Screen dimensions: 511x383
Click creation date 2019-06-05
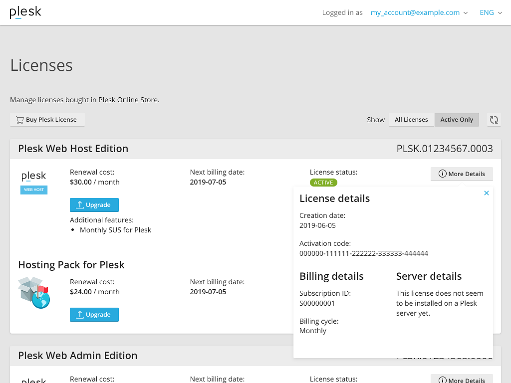pyautogui.click(x=317, y=225)
